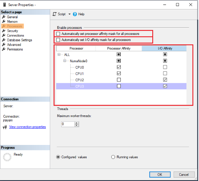Viewport: 199px width, 181px height.
Task: Click the Script toolbar icon
Action: click(x=55, y=14)
